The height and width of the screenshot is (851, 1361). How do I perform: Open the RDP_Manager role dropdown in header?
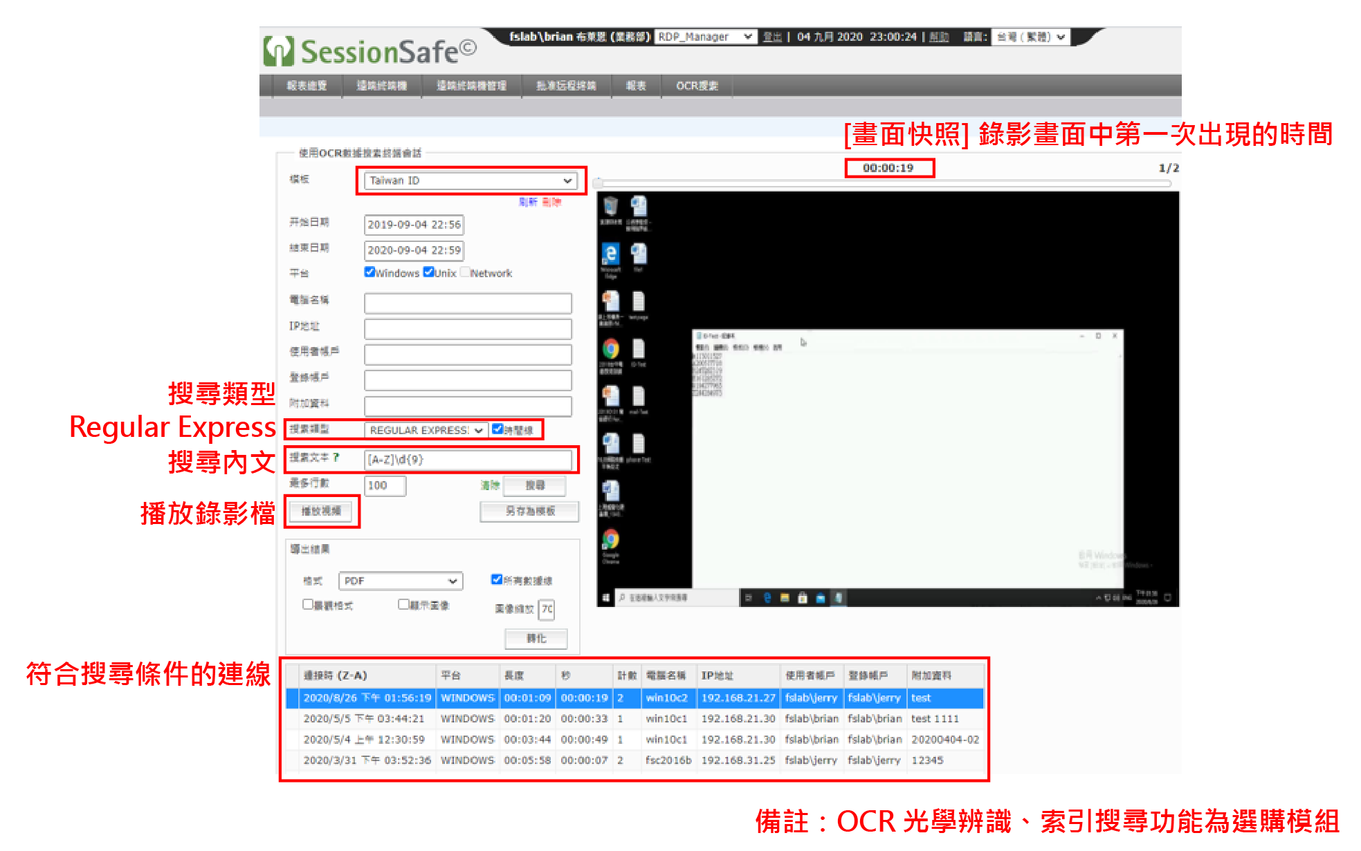point(704,37)
